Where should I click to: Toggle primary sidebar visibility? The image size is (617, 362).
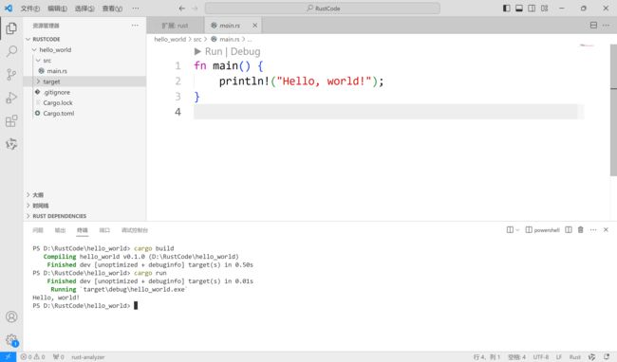coord(507,9)
